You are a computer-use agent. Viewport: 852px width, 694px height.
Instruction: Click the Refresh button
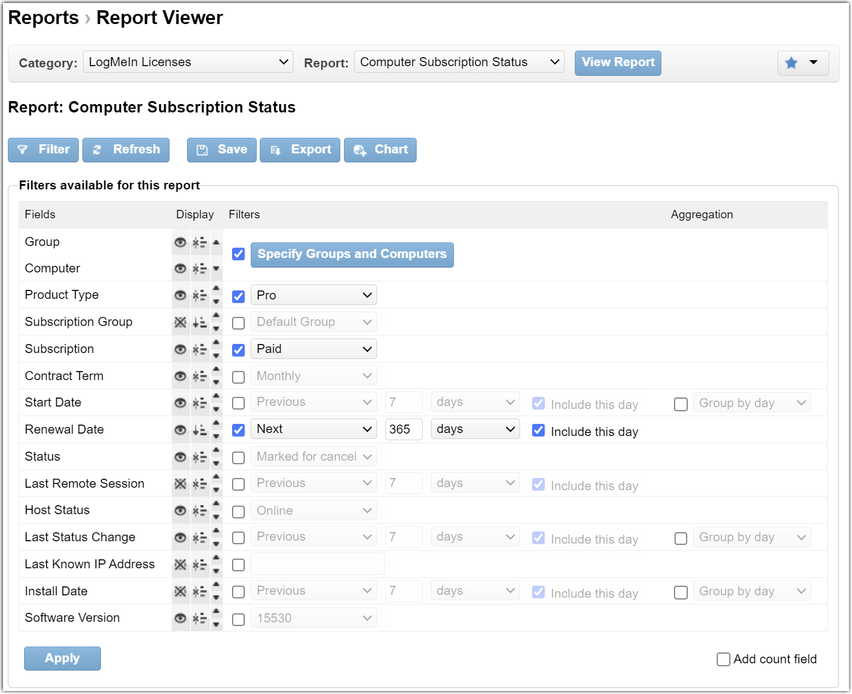click(126, 150)
